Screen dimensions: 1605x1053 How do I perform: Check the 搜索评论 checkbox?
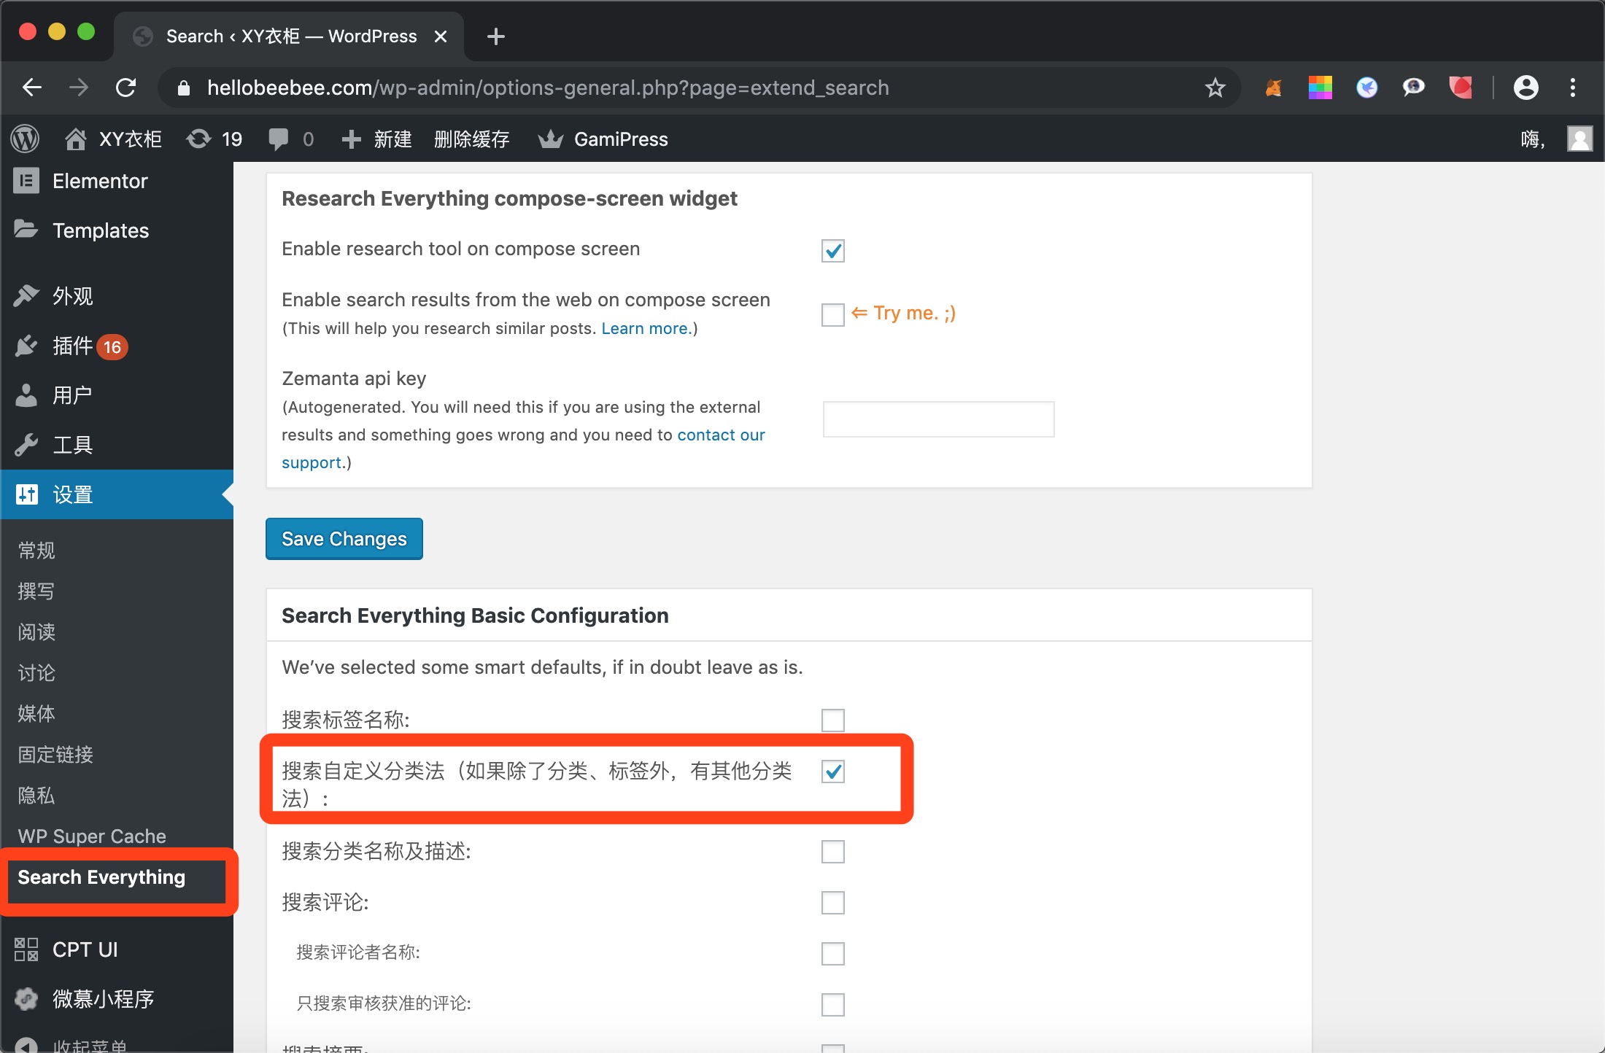pyautogui.click(x=832, y=903)
